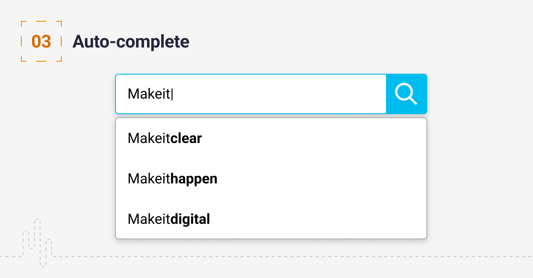
Task: Click blank space right of Makeitdigital
Action: point(320,219)
